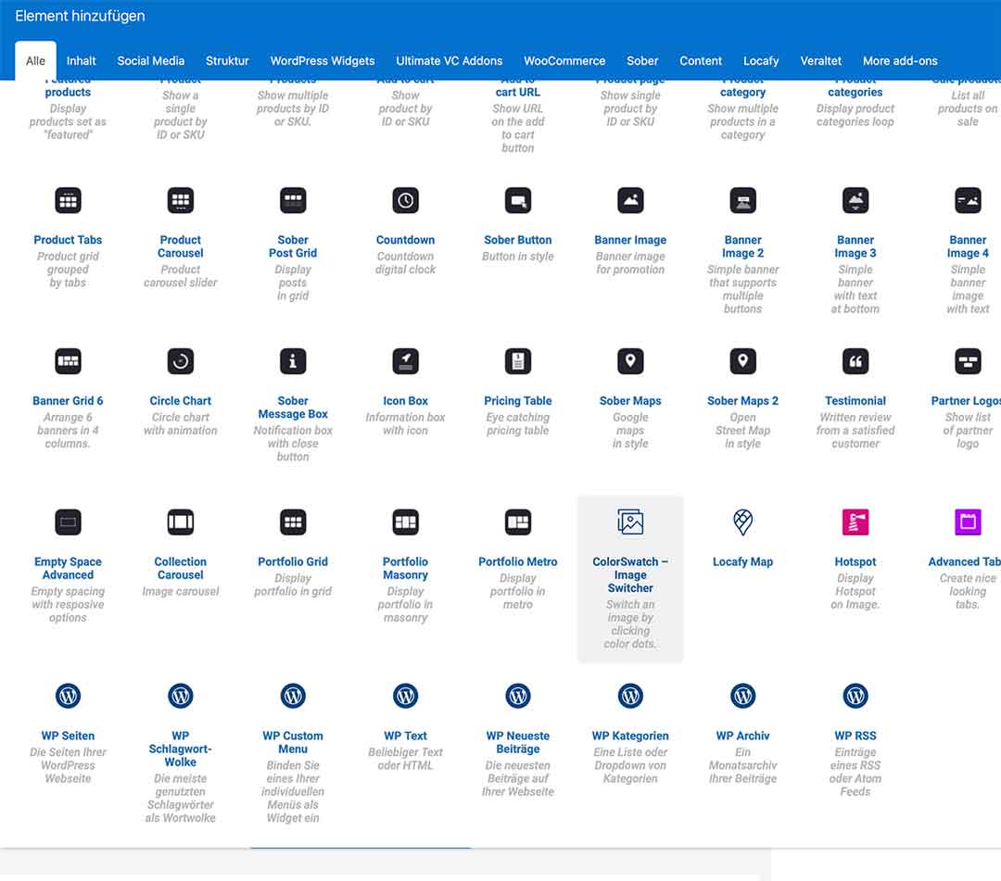Click the Banner Grid 6 label
1001x881 pixels.
[68, 401]
